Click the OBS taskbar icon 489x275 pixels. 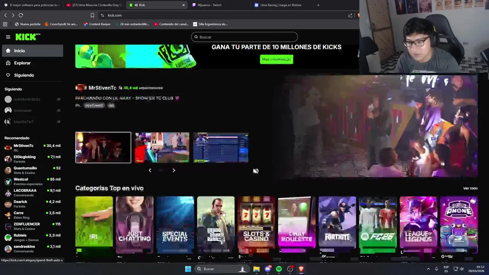click(290, 269)
